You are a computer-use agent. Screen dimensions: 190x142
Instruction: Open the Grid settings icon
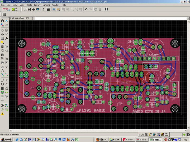tap(4, 14)
